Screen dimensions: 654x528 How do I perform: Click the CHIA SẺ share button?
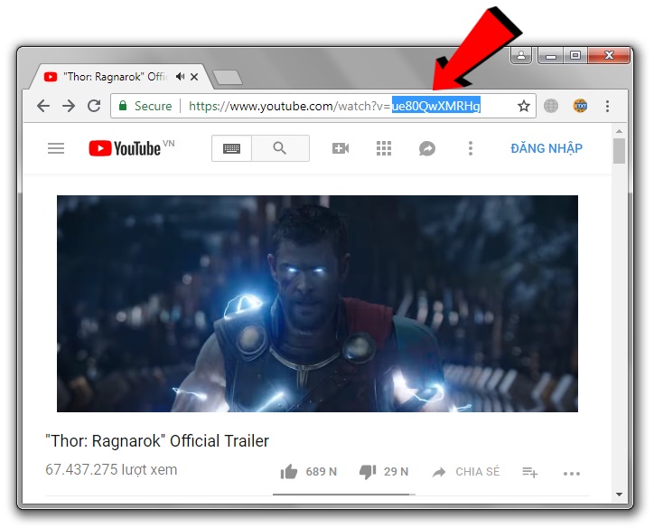[466, 472]
